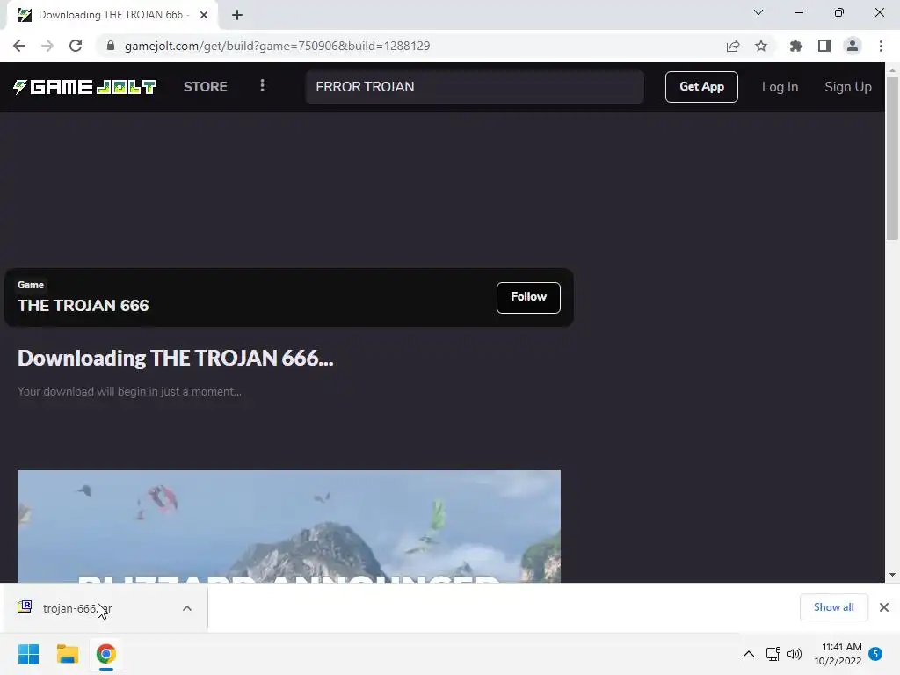This screenshot has width=900, height=675.
Task: Bookmark this tab with the star icon
Action: [761, 46]
